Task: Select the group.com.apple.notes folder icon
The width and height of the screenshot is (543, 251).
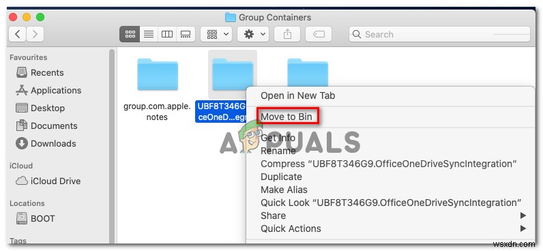Action: pos(157,74)
